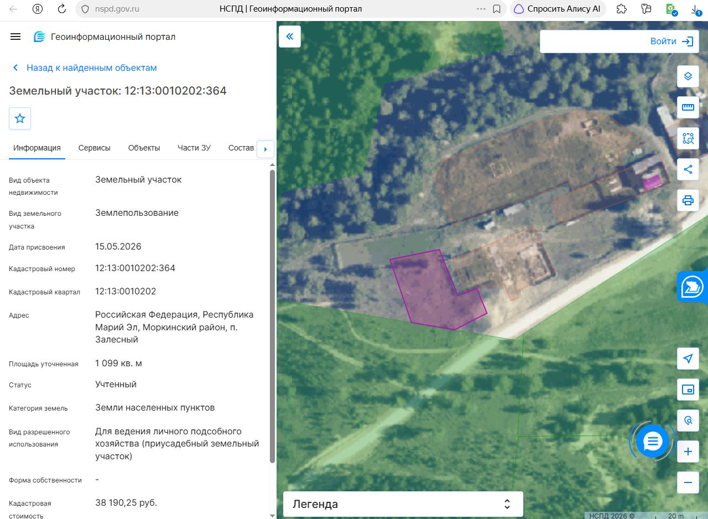Open the hamburger main menu
708x519 pixels.
pyautogui.click(x=15, y=37)
